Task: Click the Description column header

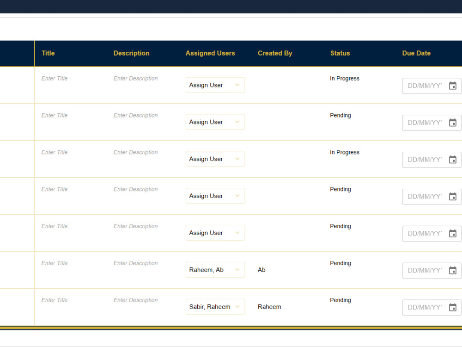Action: (x=131, y=53)
